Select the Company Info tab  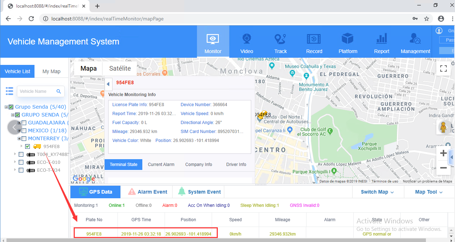[199, 165]
